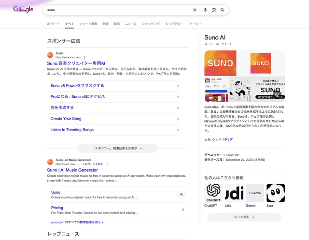The height and width of the screenshot is (240, 309).
Task: Click the visited history icon beside Suno sitelink
Action: tap(181, 194)
